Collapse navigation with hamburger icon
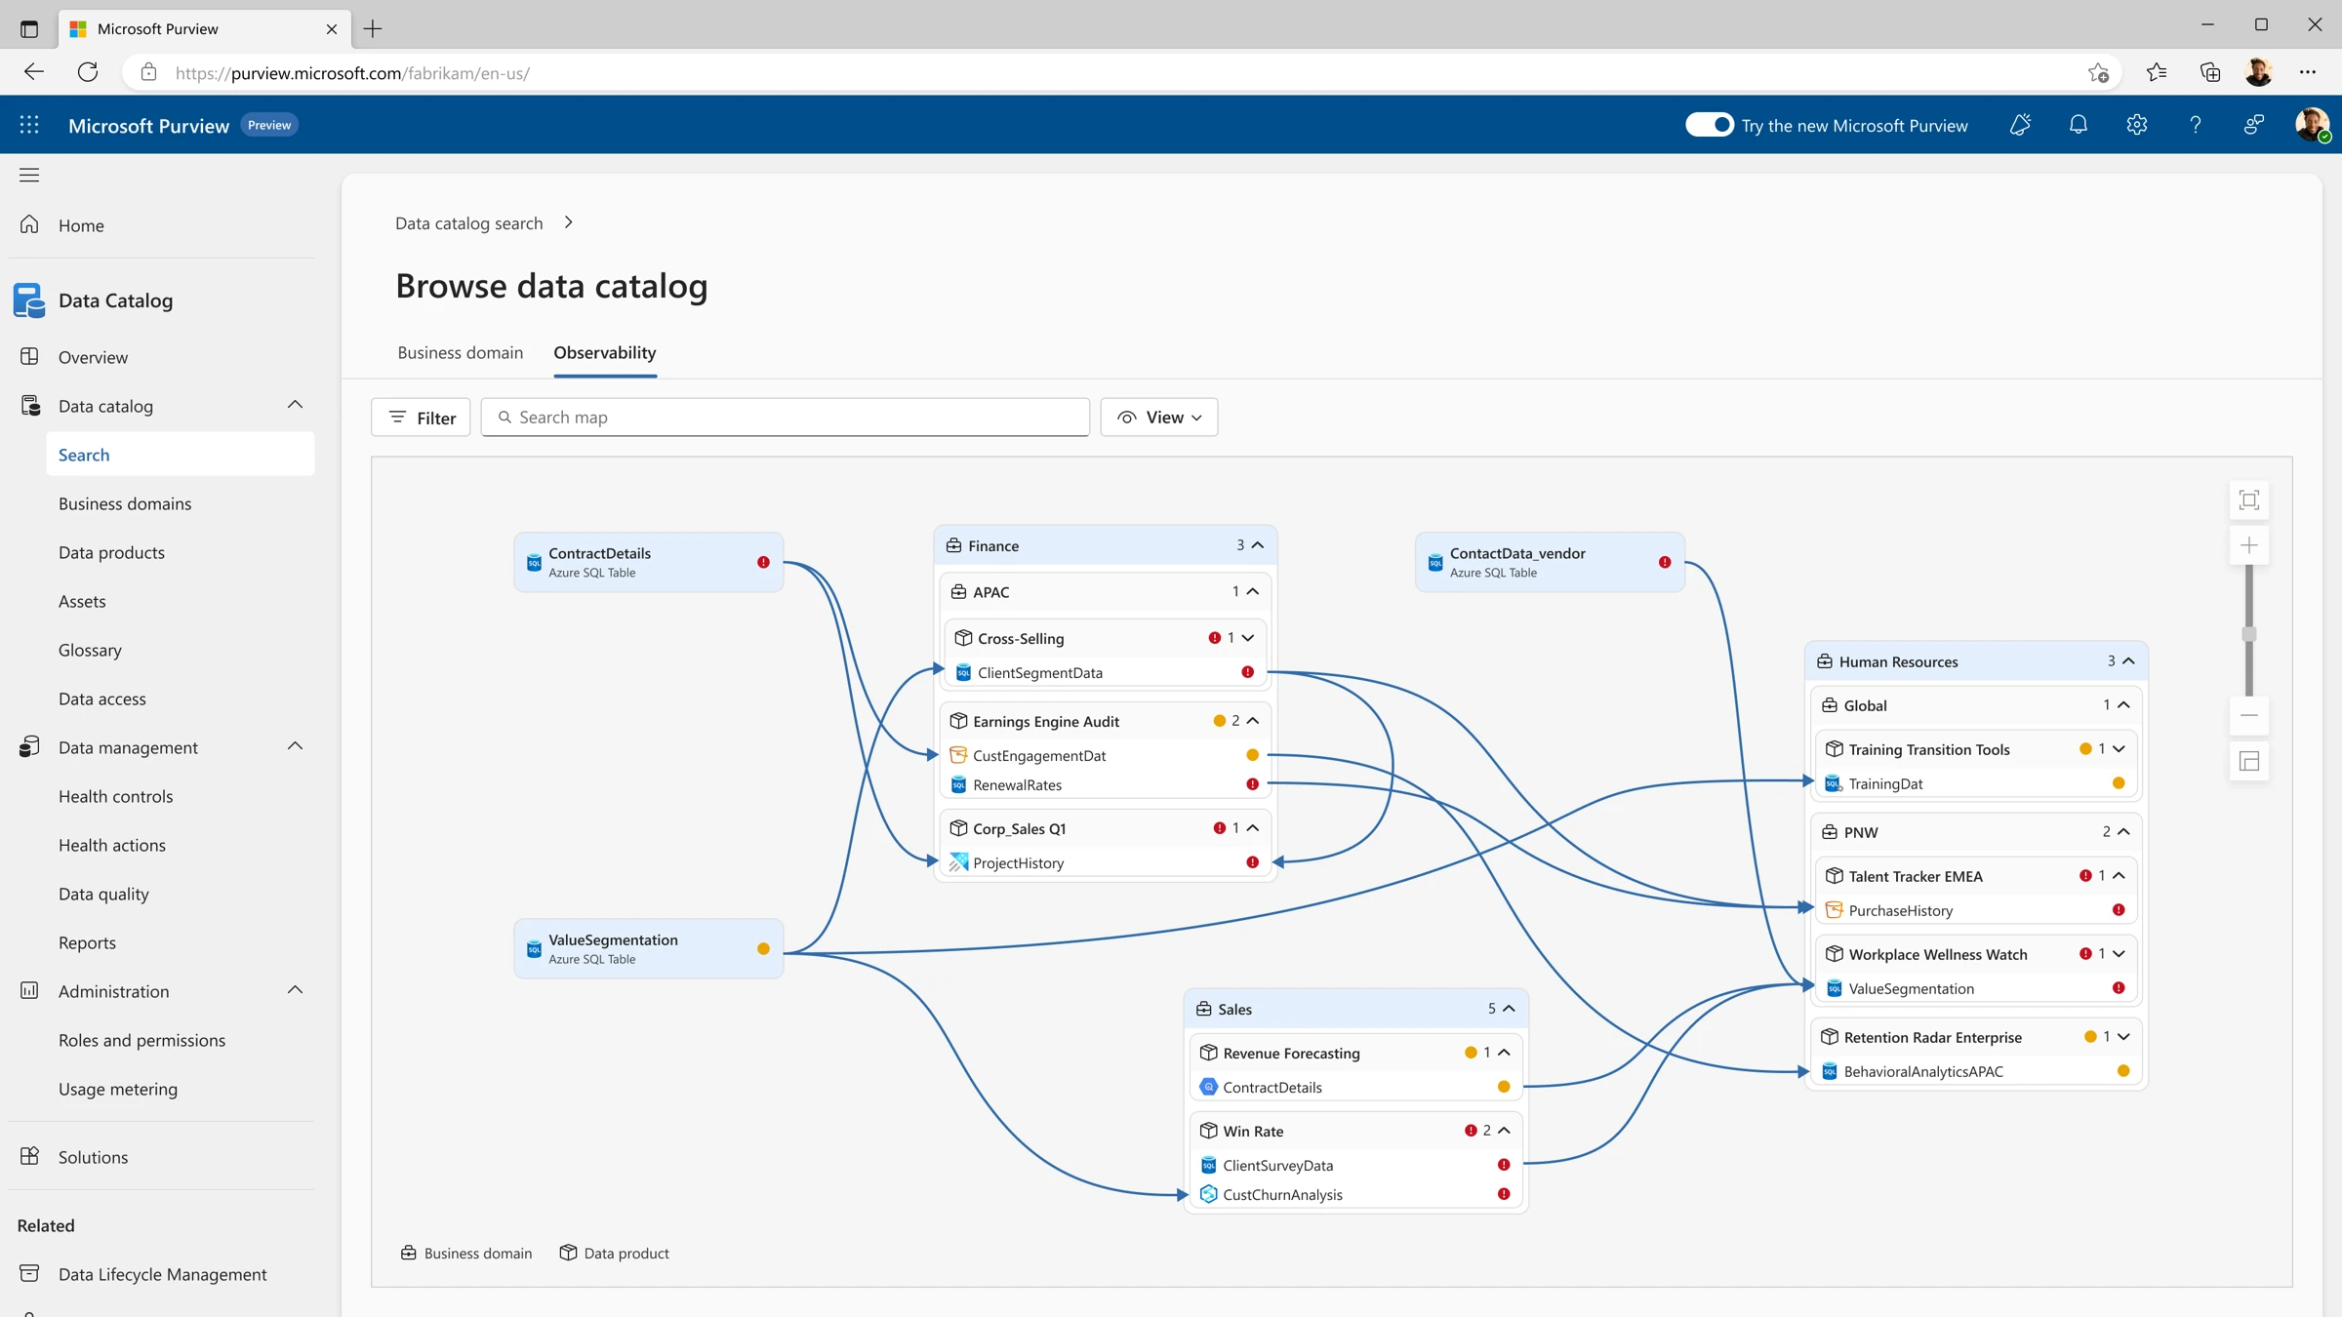Screen dimensions: 2342x1317 [29, 175]
